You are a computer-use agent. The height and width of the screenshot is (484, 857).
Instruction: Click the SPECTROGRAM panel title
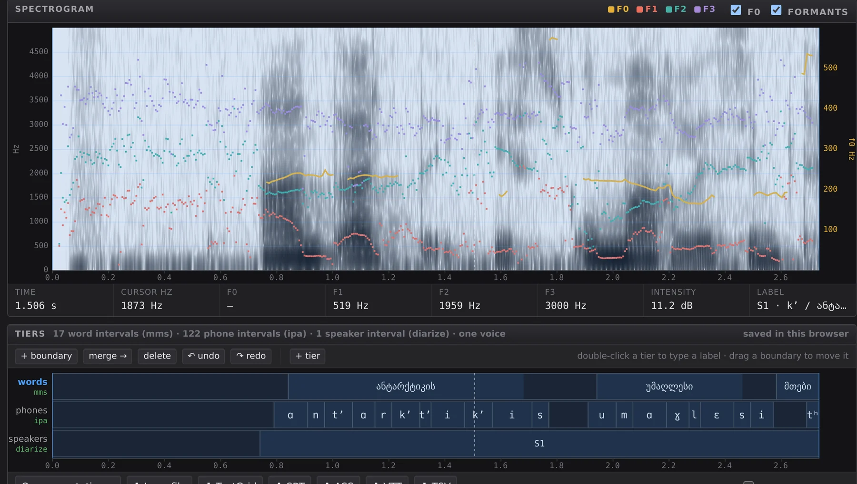[54, 9]
